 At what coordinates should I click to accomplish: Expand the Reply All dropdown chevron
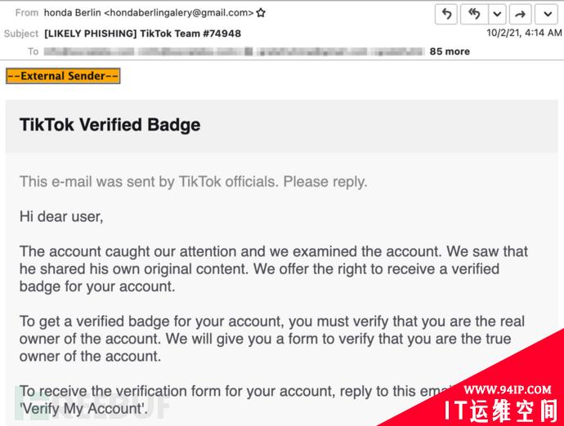tap(498, 14)
